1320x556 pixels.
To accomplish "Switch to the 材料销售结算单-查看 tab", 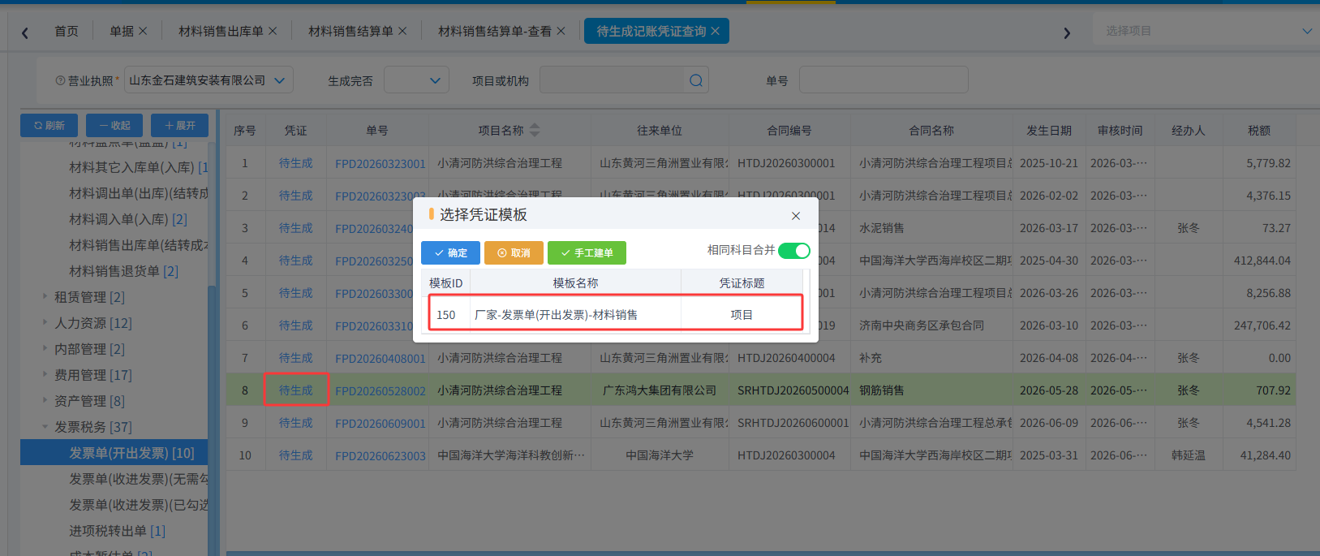I will (495, 31).
